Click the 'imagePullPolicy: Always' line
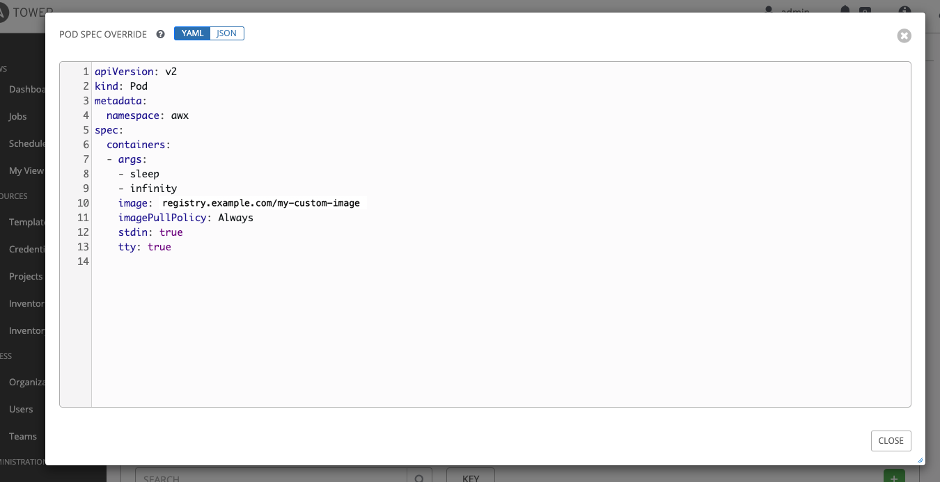Screen dimensions: 940x482 point(186,218)
